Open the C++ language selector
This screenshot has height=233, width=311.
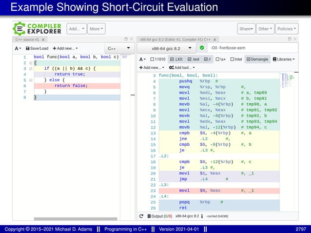click(x=119, y=48)
